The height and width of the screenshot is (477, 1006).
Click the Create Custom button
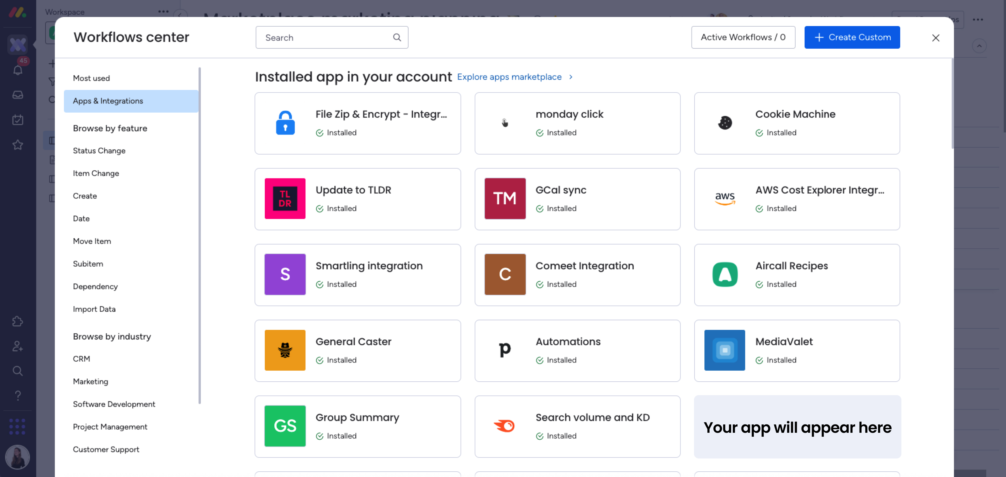point(852,37)
